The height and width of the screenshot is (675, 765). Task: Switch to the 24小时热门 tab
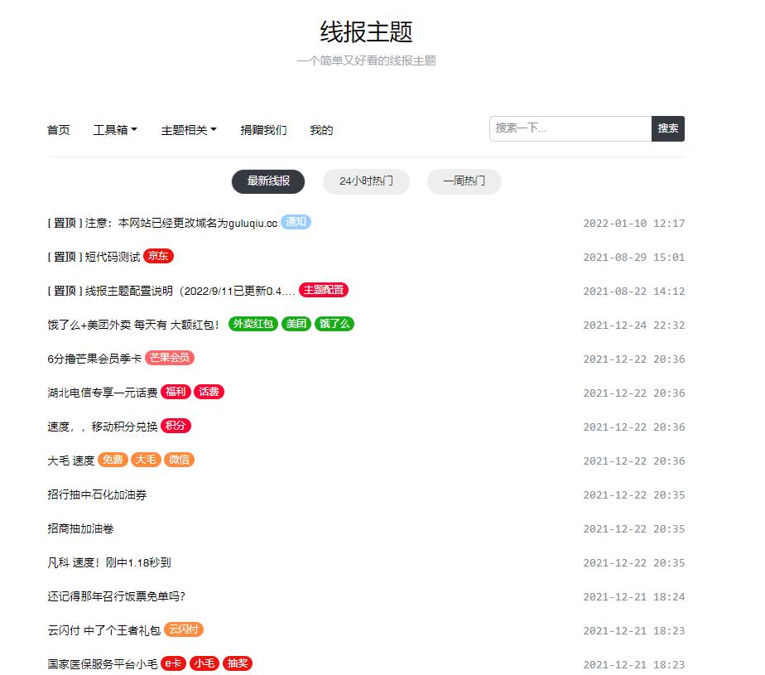click(366, 181)
